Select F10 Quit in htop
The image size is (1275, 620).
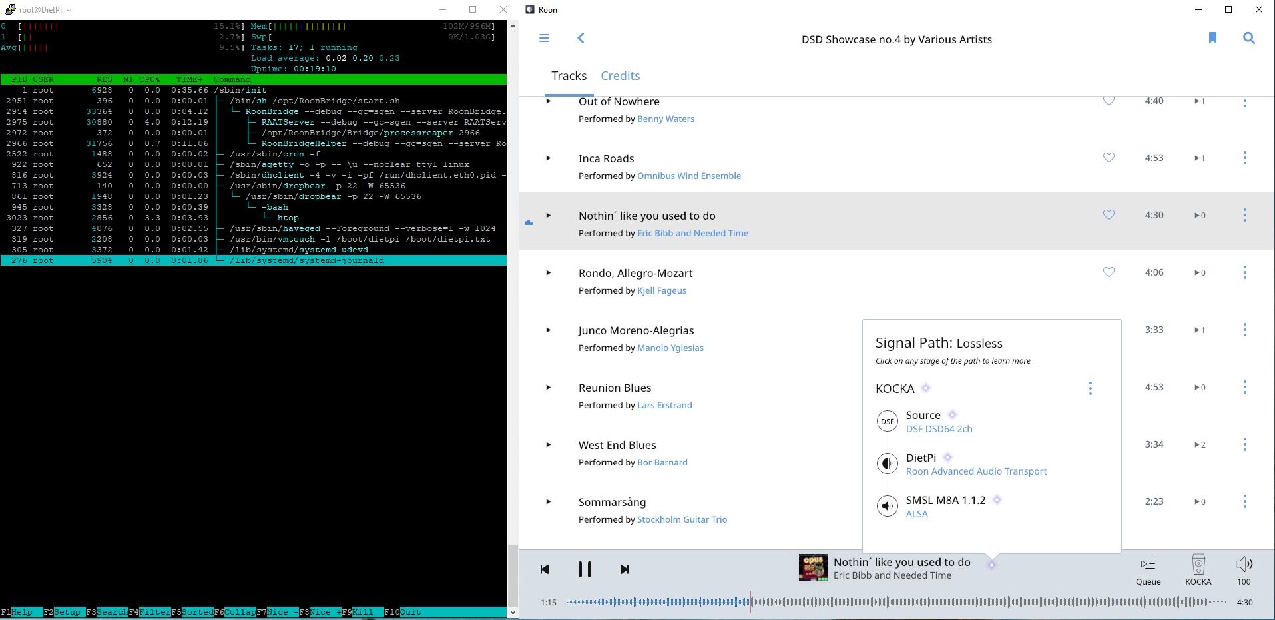405,612
